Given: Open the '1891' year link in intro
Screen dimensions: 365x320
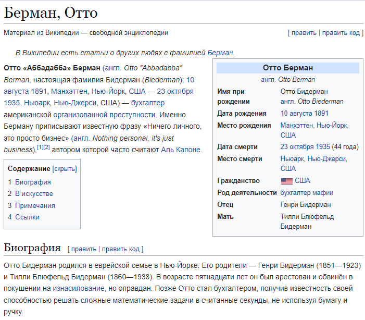Looking at the screenshot, I should [x=39, y=91].
